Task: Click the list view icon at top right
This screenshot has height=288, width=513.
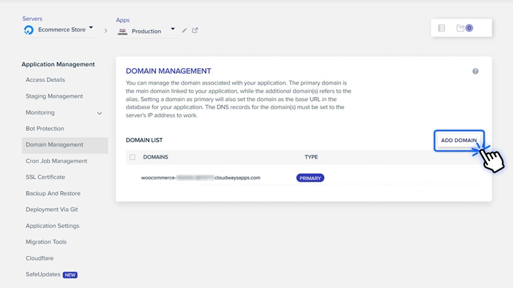Action: [x=442, y=29]
